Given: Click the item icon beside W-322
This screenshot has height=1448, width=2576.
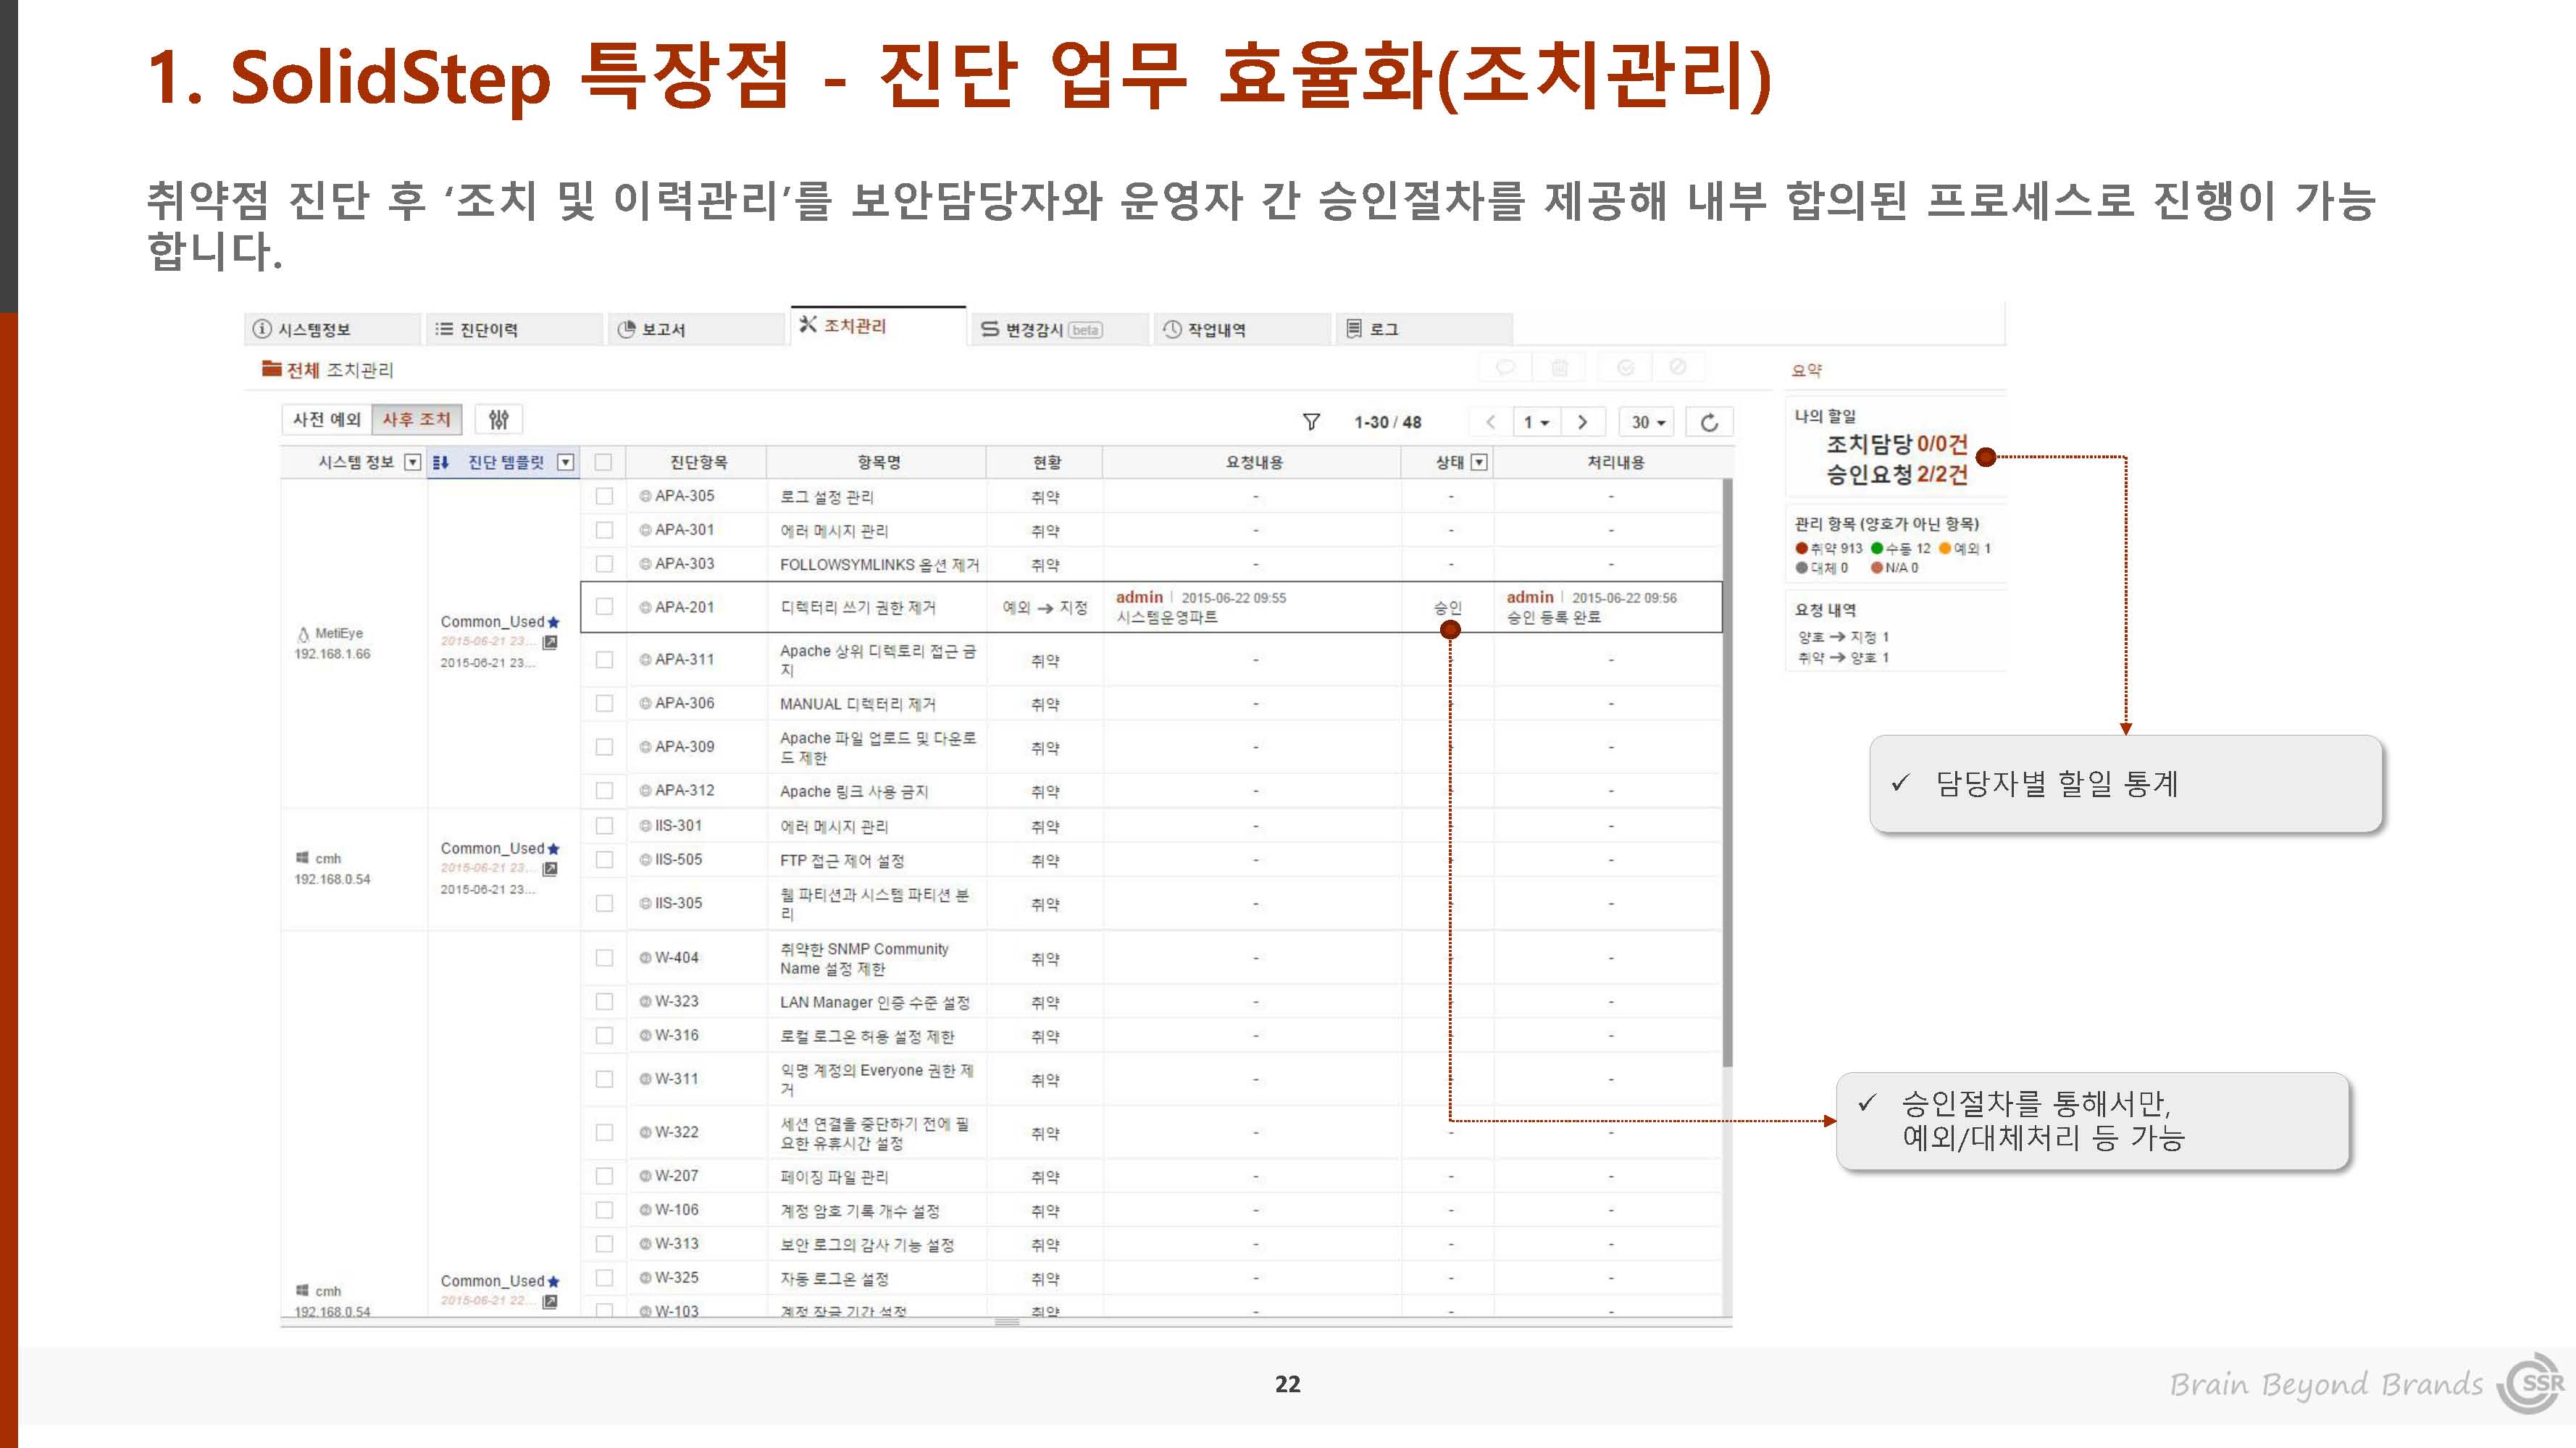Looking at the screenshot, I should [x=645, y=1132].
